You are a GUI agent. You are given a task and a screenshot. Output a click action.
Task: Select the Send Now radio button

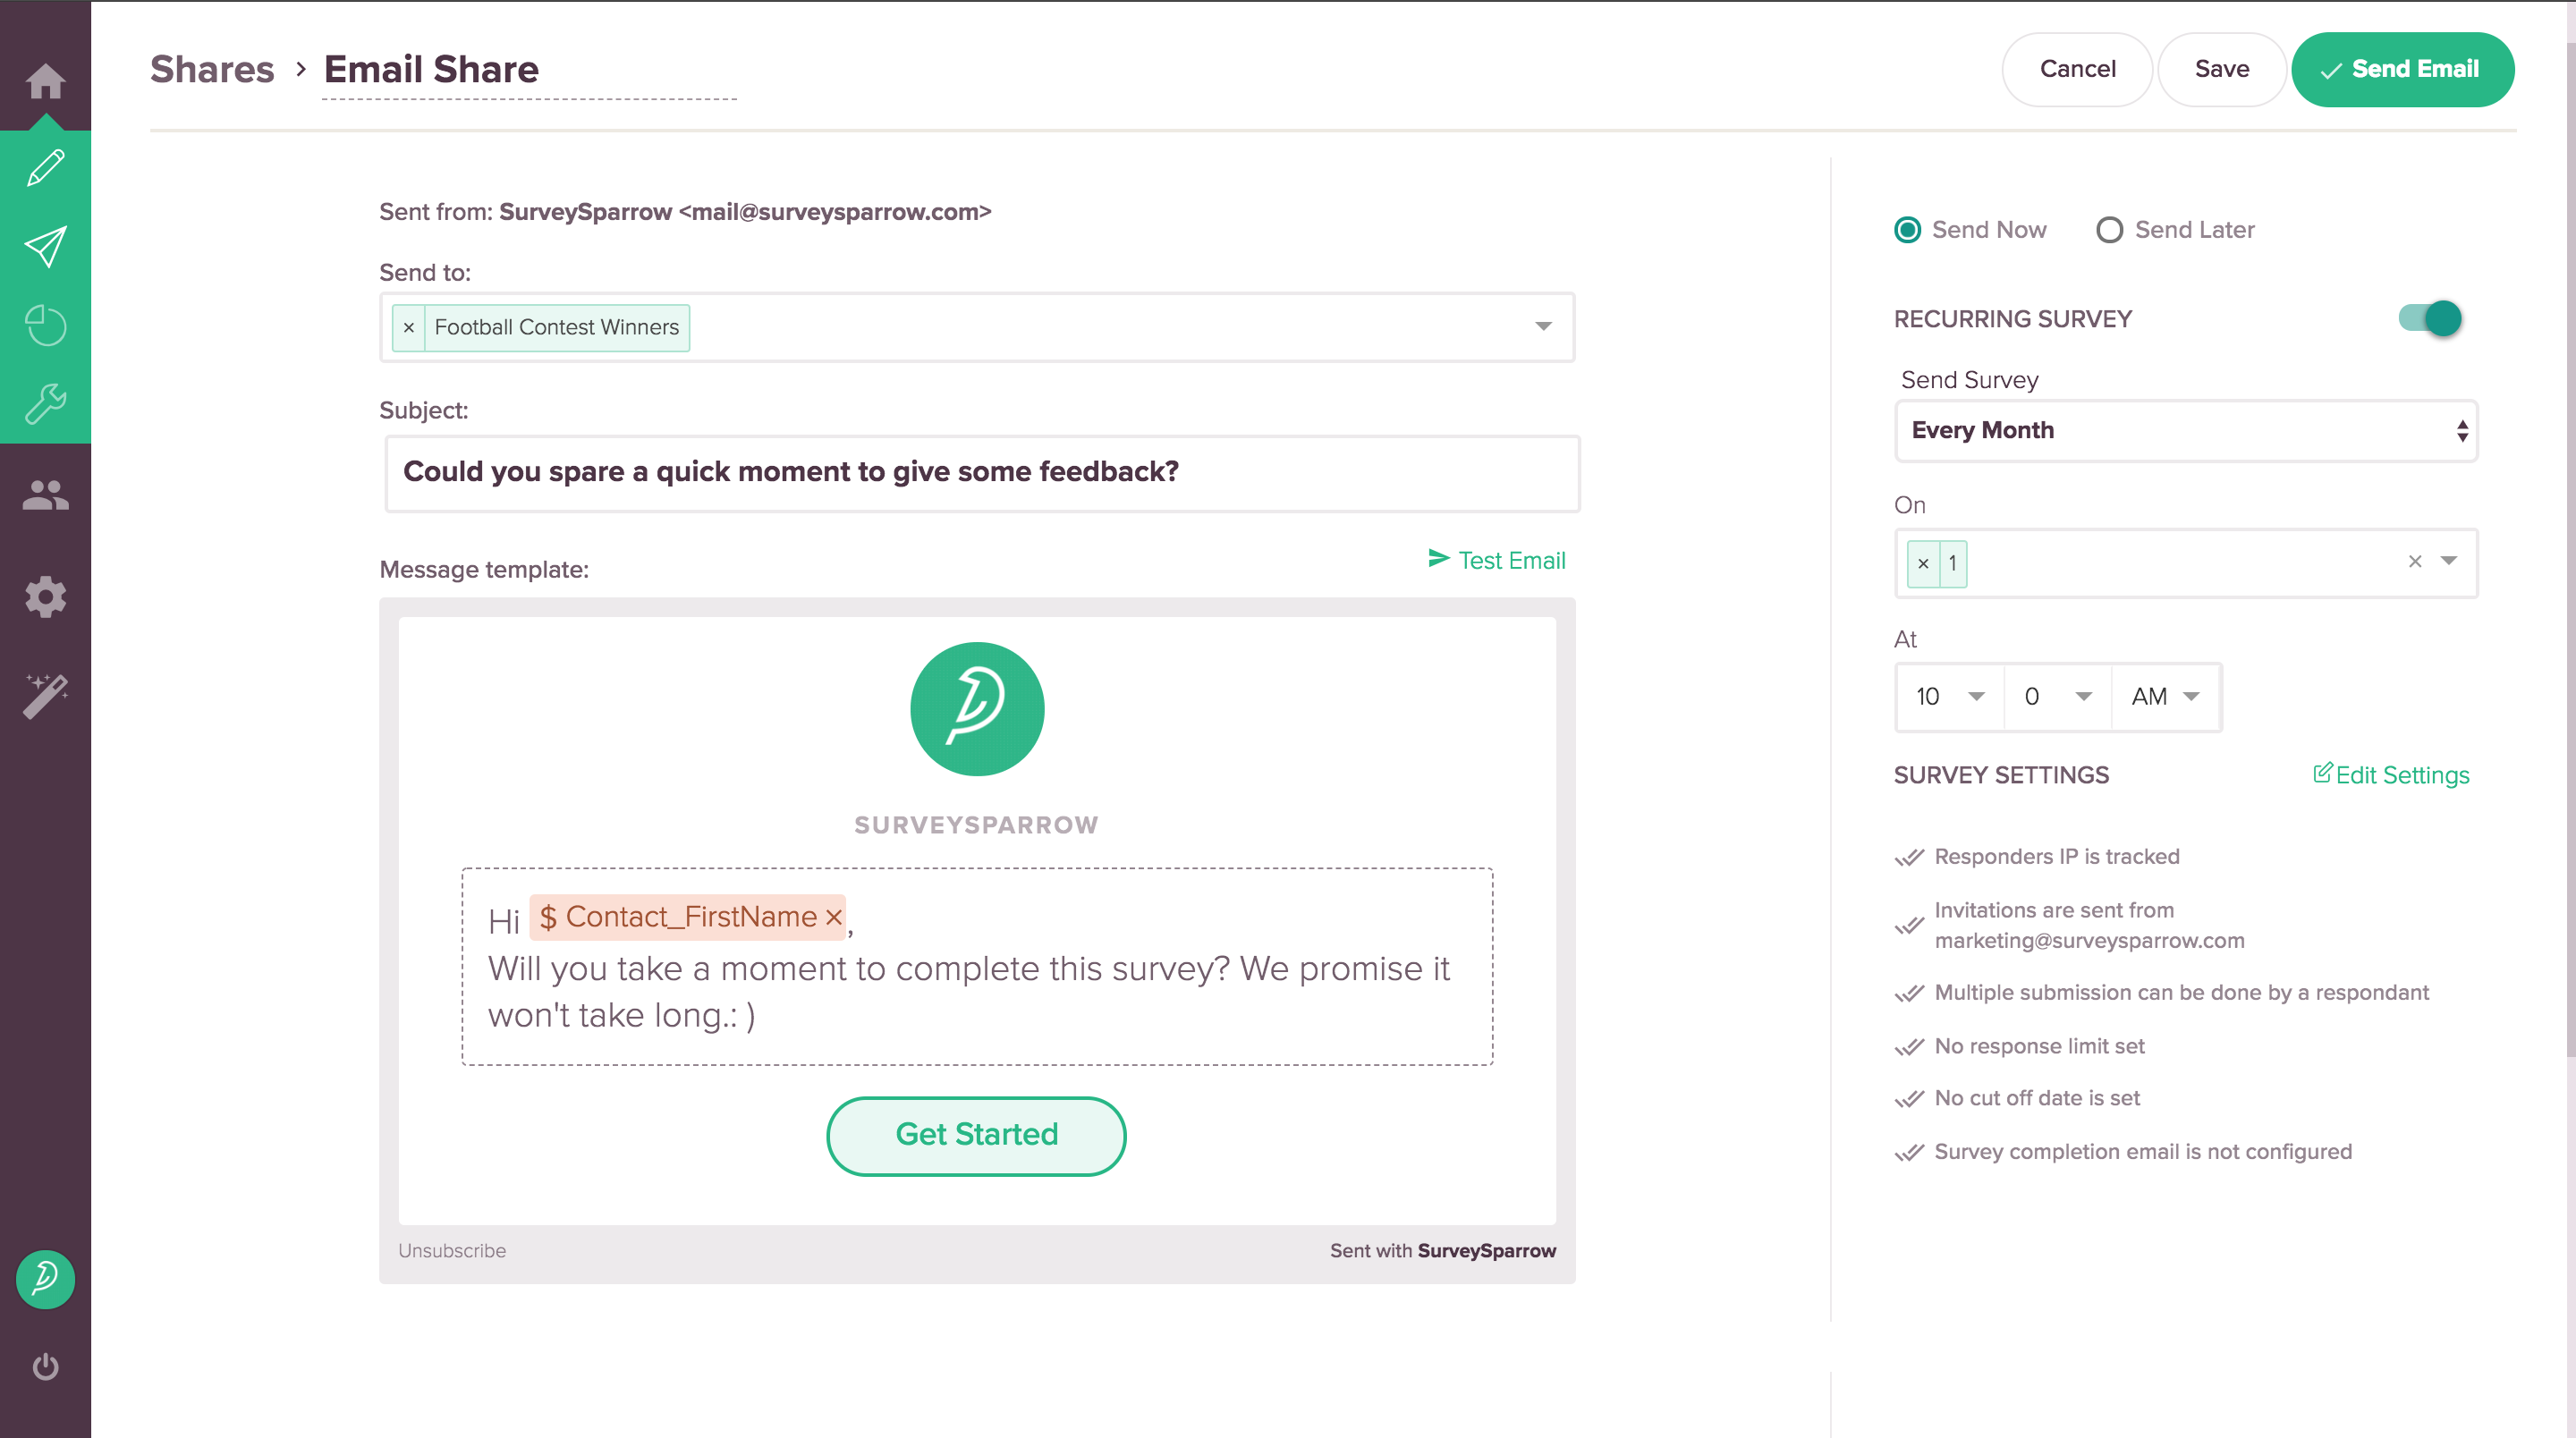1907,230
